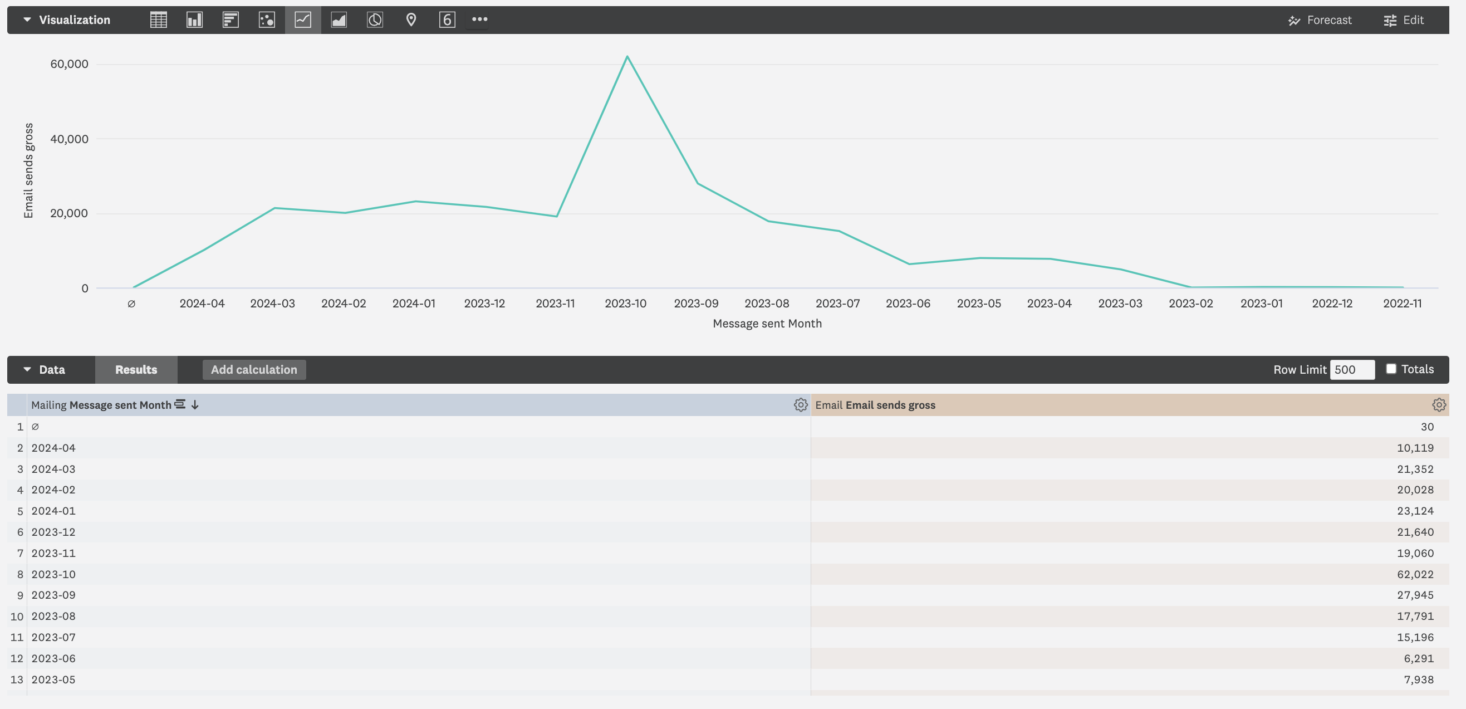The width and height of the screenshot is (1466, 709).
Task: Click the Forecast button
Action: (x=1320, y=19)
